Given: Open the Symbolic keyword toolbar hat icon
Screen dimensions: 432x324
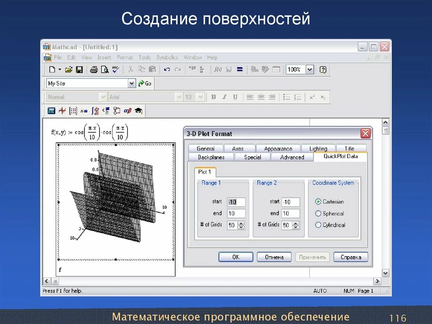Looking at the screenshot, I should [x=138, y=111].
